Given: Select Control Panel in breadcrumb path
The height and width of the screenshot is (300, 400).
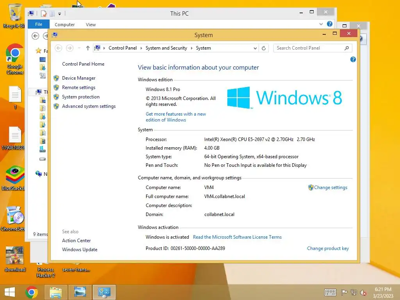Looking at the screenshot, I should 122,48.
